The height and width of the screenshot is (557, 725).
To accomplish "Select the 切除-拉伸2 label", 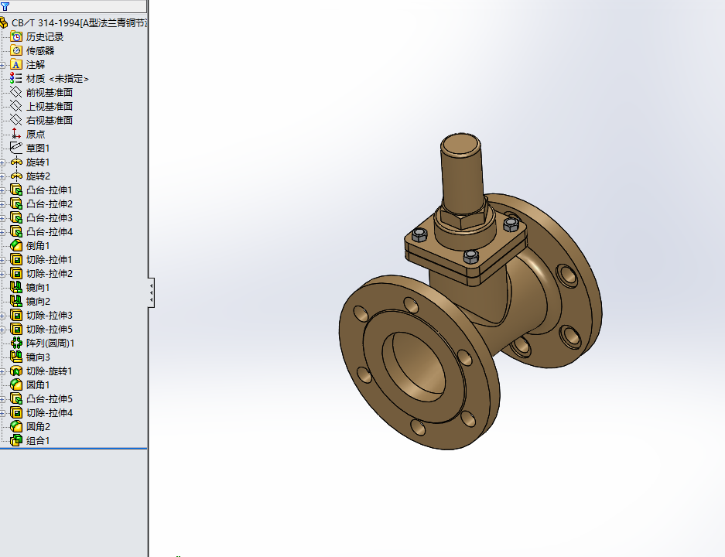I will (x=50, y=274).
